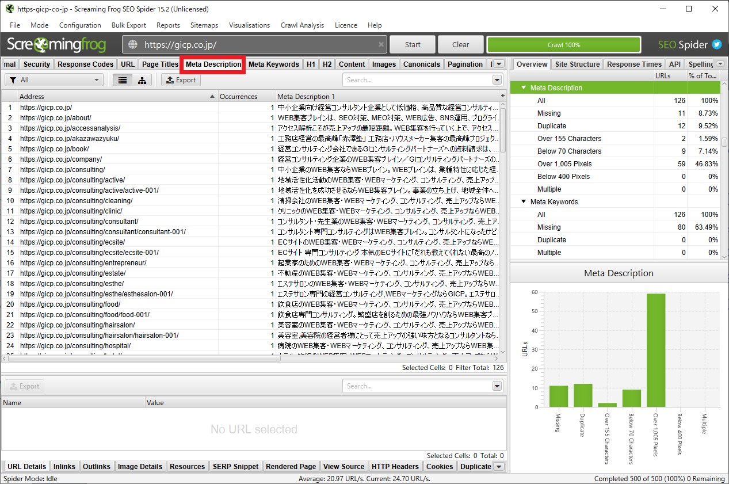Click the Duplicate bar in the chart

583,395
